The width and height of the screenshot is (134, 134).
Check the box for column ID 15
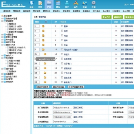point(62,49)
